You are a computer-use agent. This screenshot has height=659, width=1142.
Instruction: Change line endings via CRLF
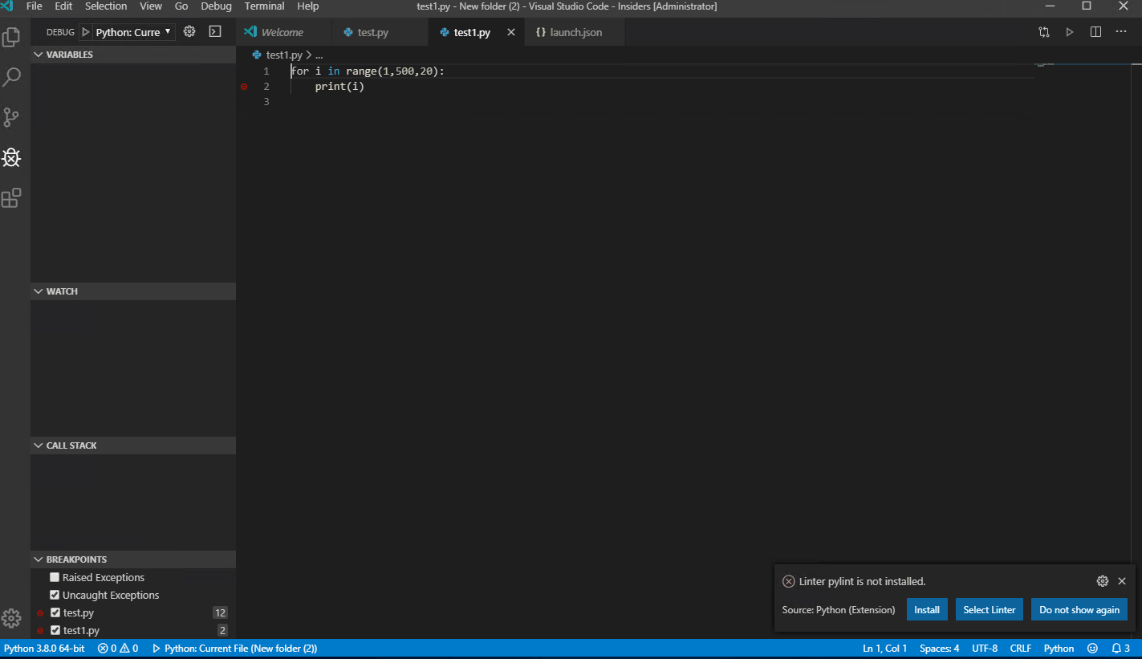point(1021,649)
